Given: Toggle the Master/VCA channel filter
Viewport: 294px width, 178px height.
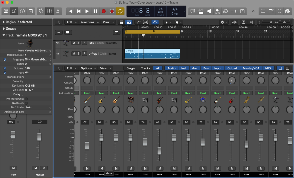Looking at the screenshot, I should click(x=251, y=68).
